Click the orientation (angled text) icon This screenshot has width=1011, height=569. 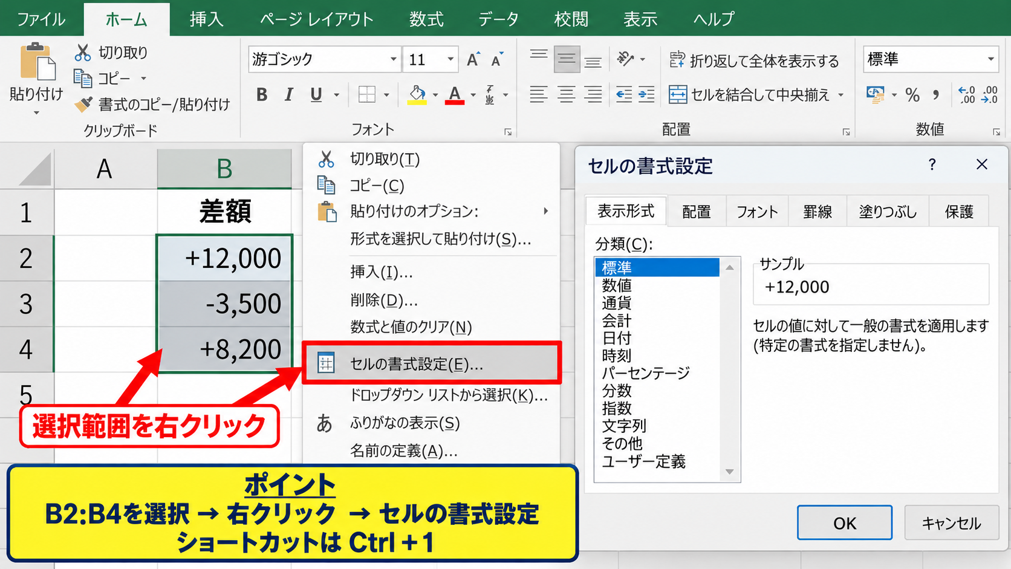coord(625,59)
